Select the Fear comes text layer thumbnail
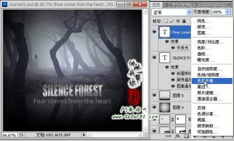Viewport: 234px width, 141px height. tap(165, 32)
